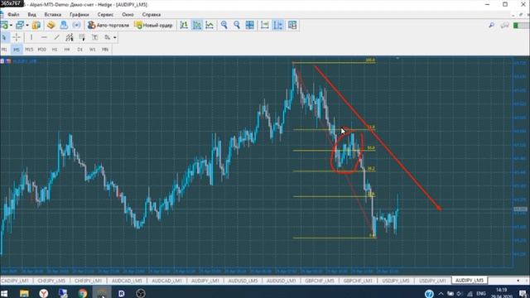Expand the shapes tool drop-down arrow

tap(115, 37)
